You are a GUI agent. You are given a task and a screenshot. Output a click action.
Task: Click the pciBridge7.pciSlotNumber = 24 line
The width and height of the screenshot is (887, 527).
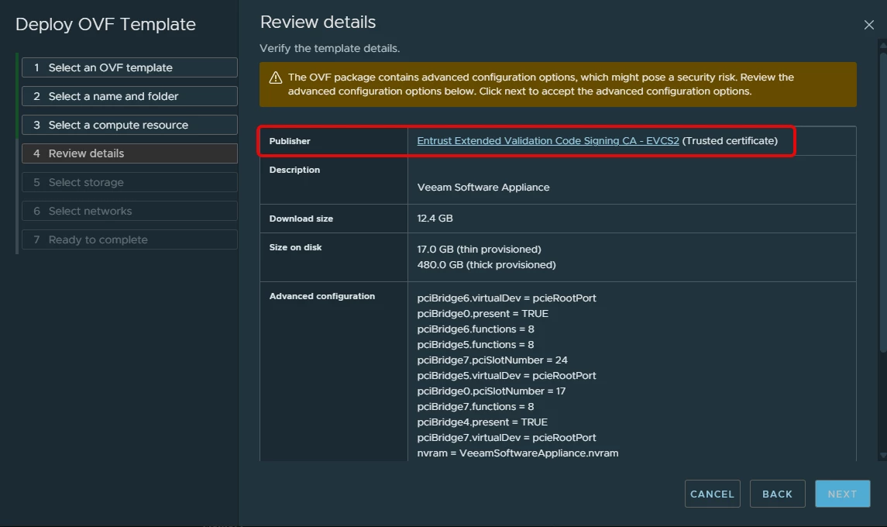point(492,360)
